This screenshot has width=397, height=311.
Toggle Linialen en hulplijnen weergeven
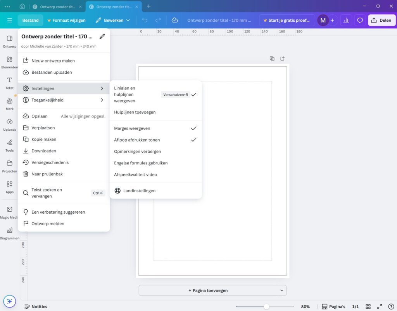[155, 95]
